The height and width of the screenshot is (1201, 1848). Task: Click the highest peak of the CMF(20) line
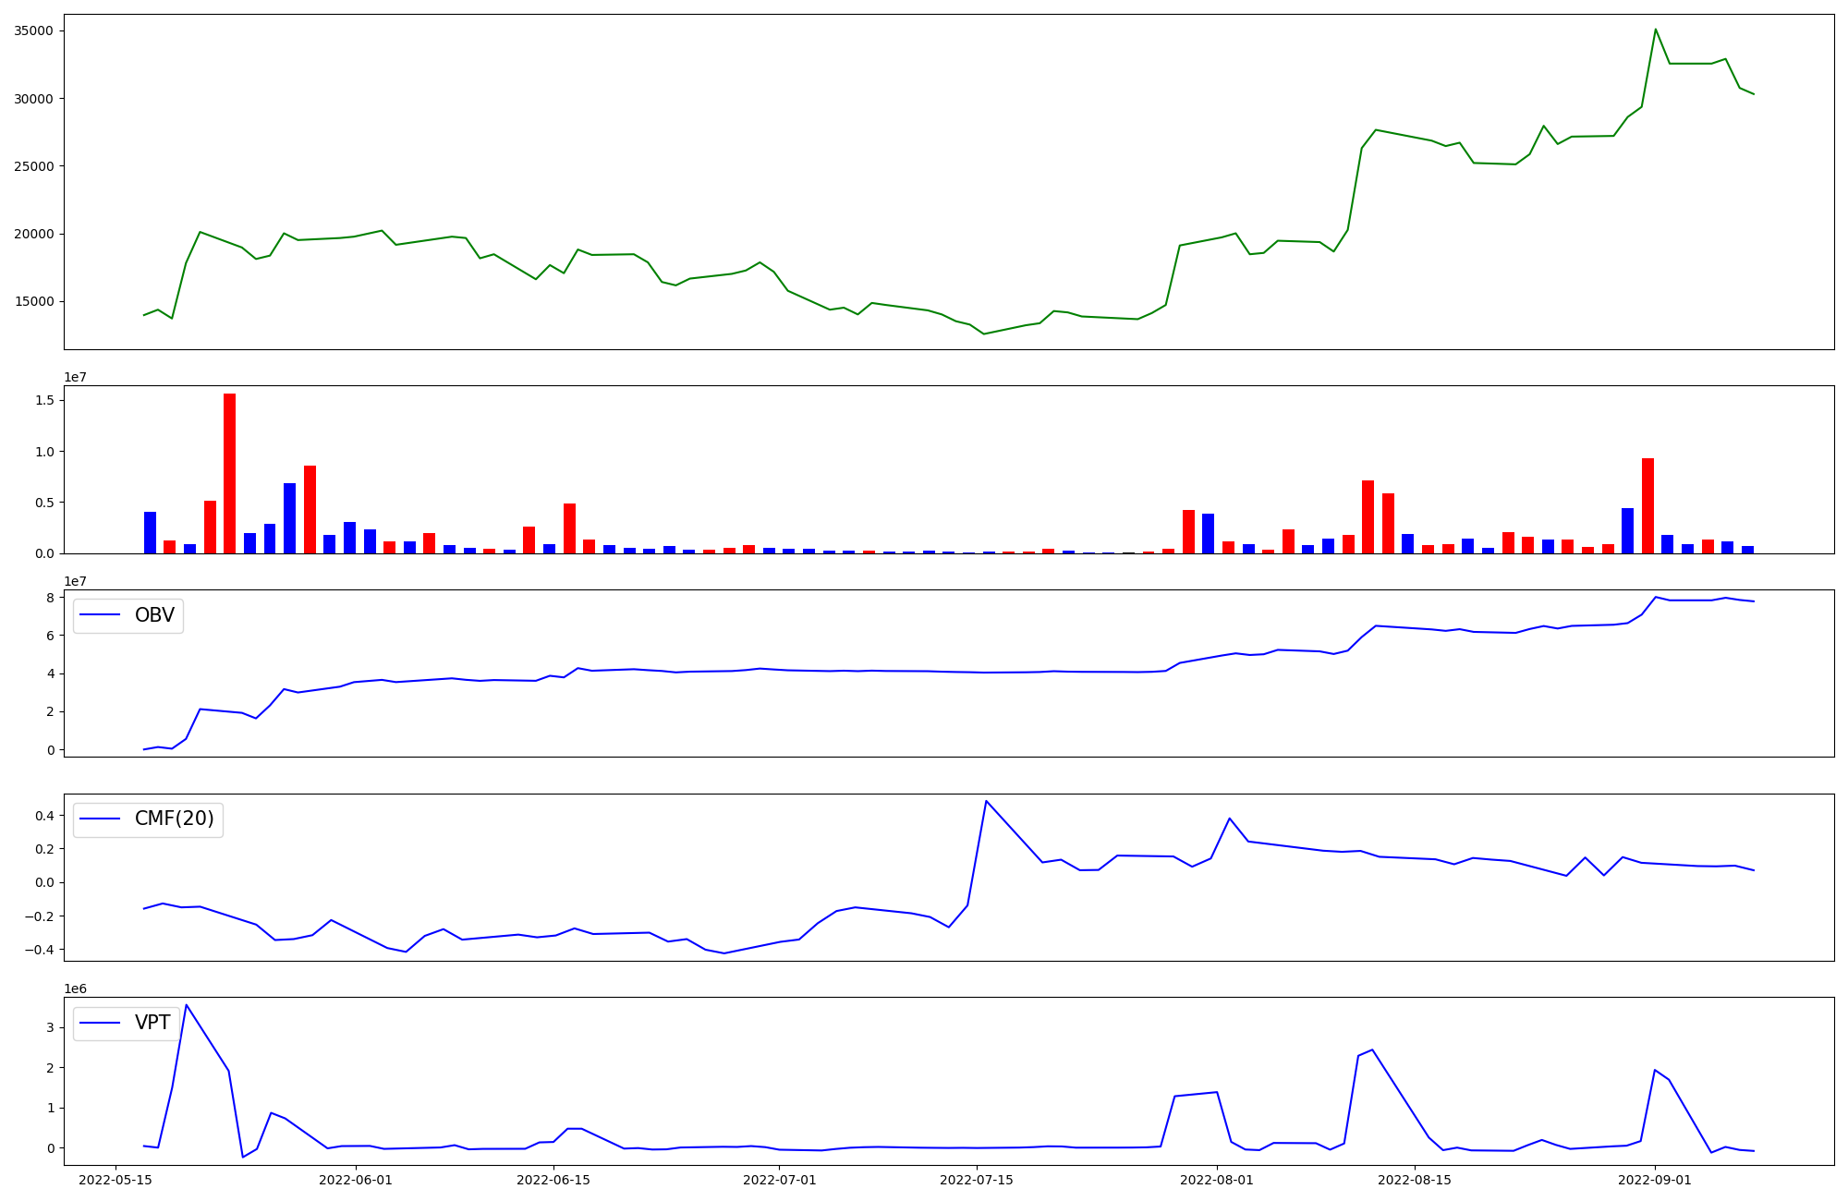pos(986,801)
